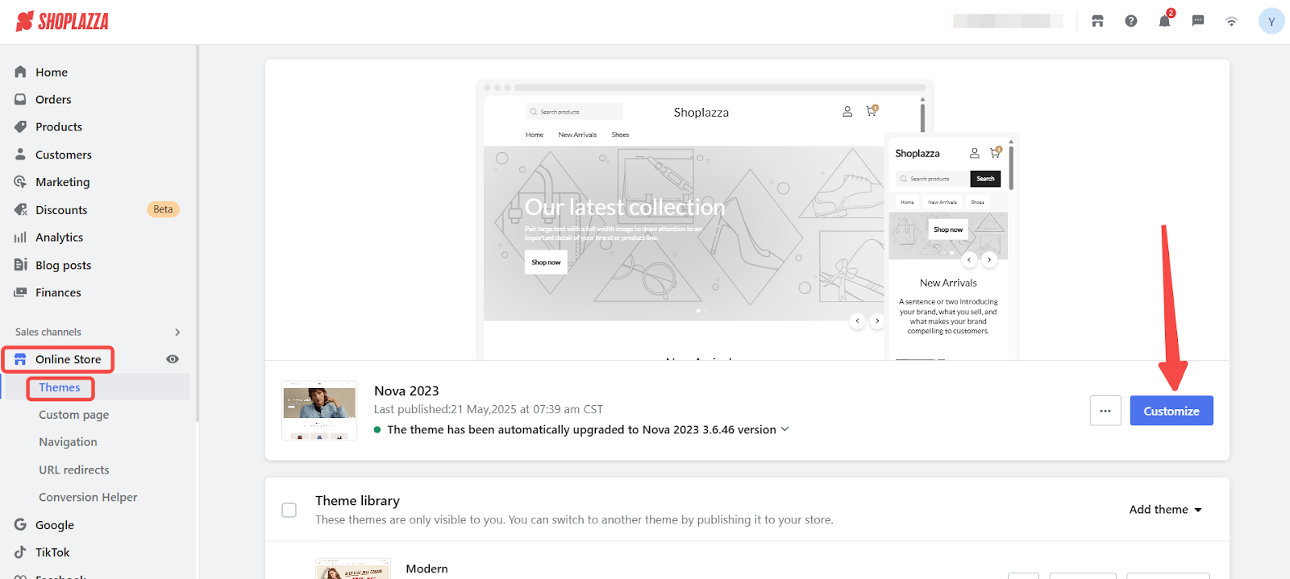The image size is (1290, 579).
Task: Click the Products tag icon
Action: point(20,126)
